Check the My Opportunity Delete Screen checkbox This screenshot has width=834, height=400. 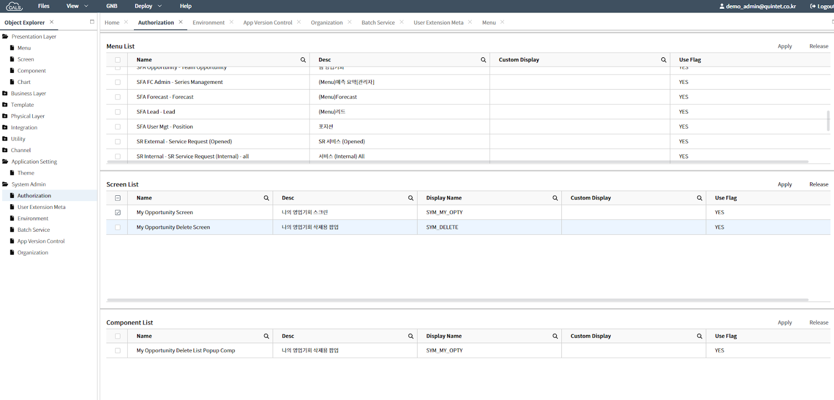(118, 228)
